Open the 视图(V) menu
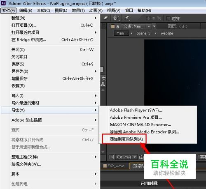 tap(114, 10)
